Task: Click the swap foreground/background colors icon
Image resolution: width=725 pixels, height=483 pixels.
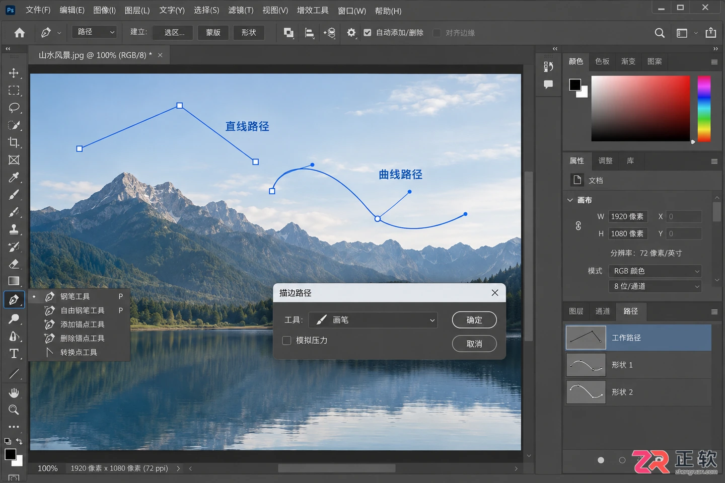Action: pos(19,441)
